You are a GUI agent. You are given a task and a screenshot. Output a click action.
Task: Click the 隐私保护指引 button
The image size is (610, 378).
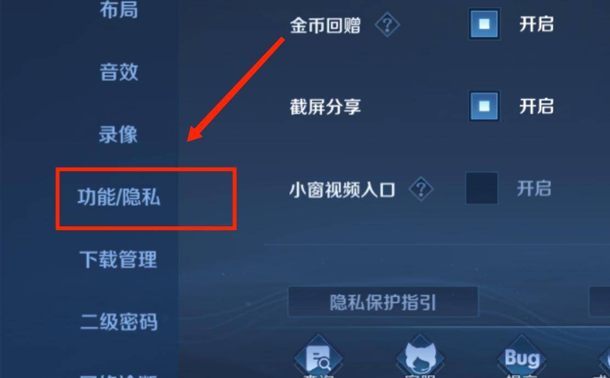pyautogui.click(x=383, y=302)
